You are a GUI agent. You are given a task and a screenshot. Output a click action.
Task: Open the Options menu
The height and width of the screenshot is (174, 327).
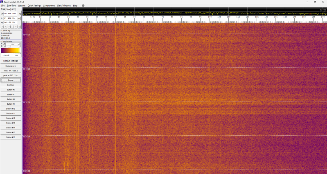click(22, 6)
